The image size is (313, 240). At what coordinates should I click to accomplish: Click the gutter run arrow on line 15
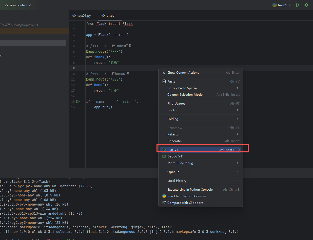78,102
